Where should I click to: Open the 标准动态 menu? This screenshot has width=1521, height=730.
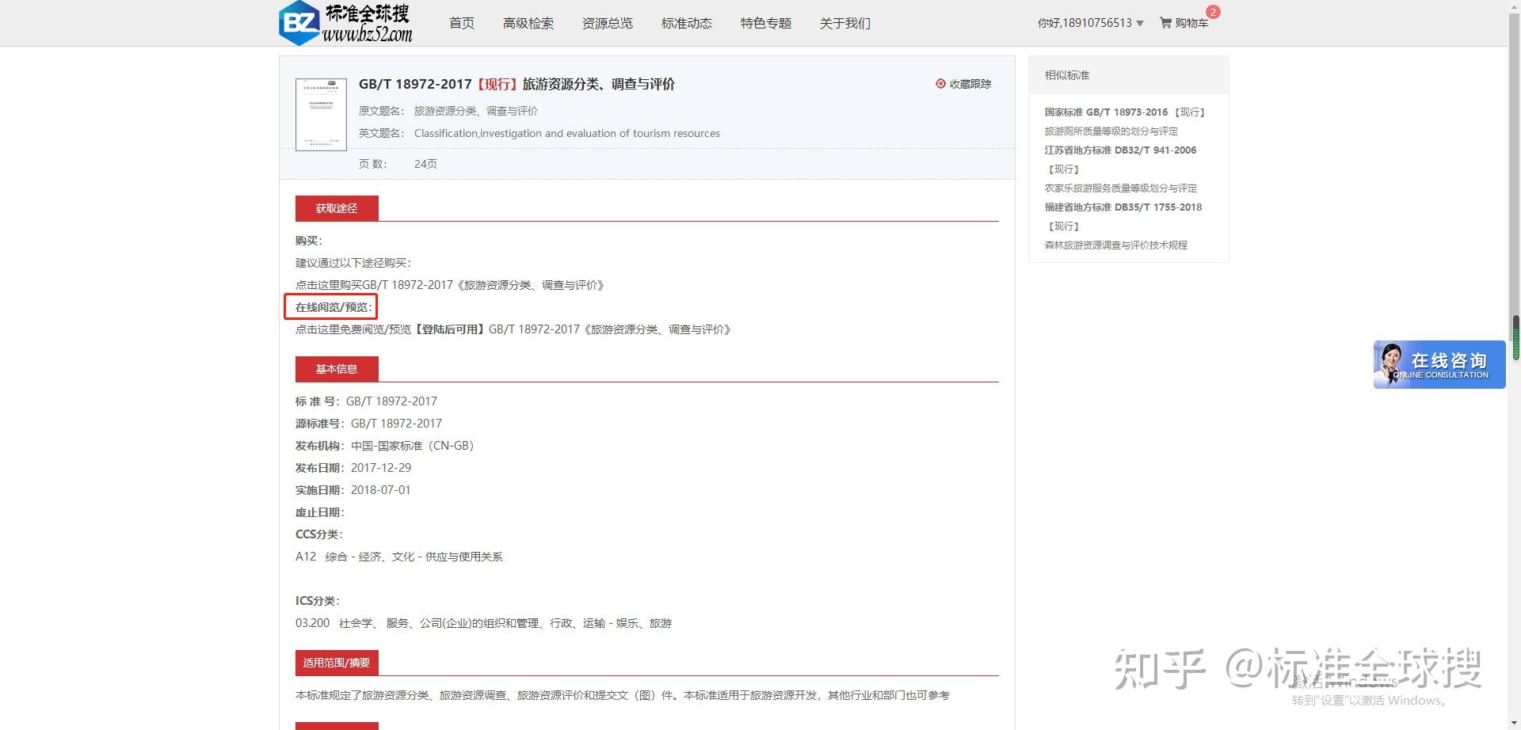point(686,23)
